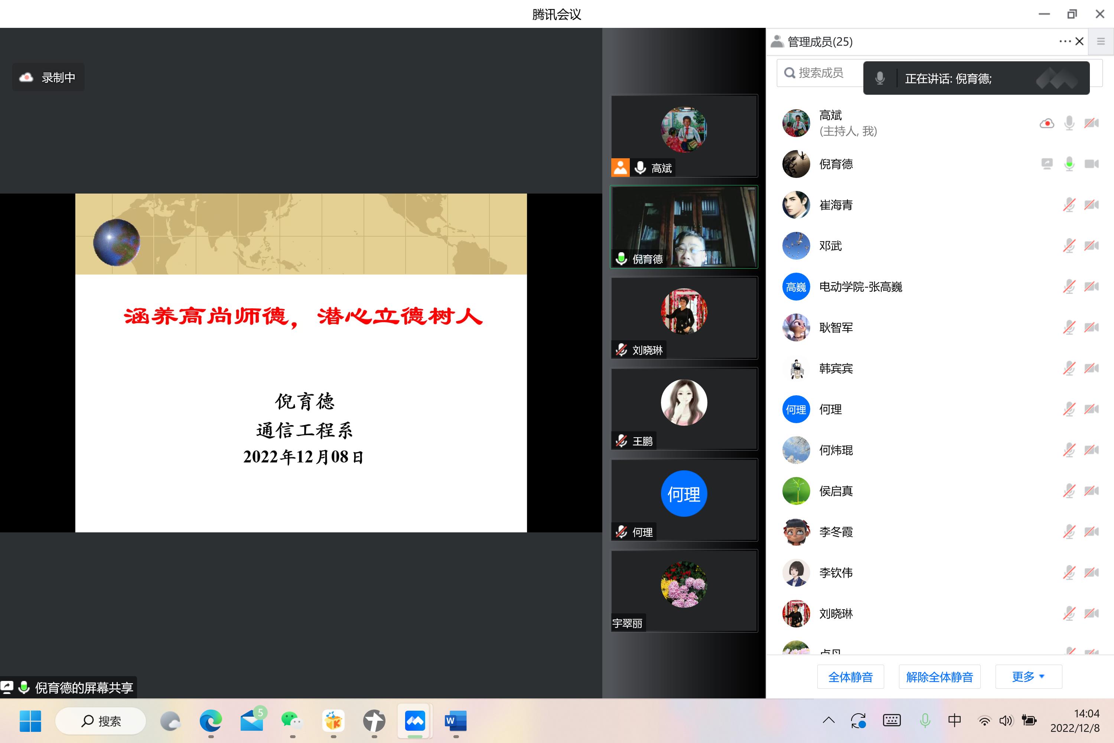This screenshot has width=1114, height=743.
Task: Click the cloud recording icon beside 高斌
Action: click(1047, 123)
